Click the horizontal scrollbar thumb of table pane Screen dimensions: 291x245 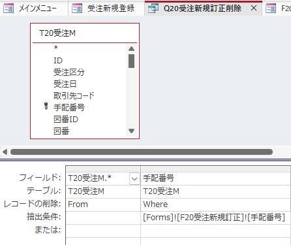coord(142,152)
